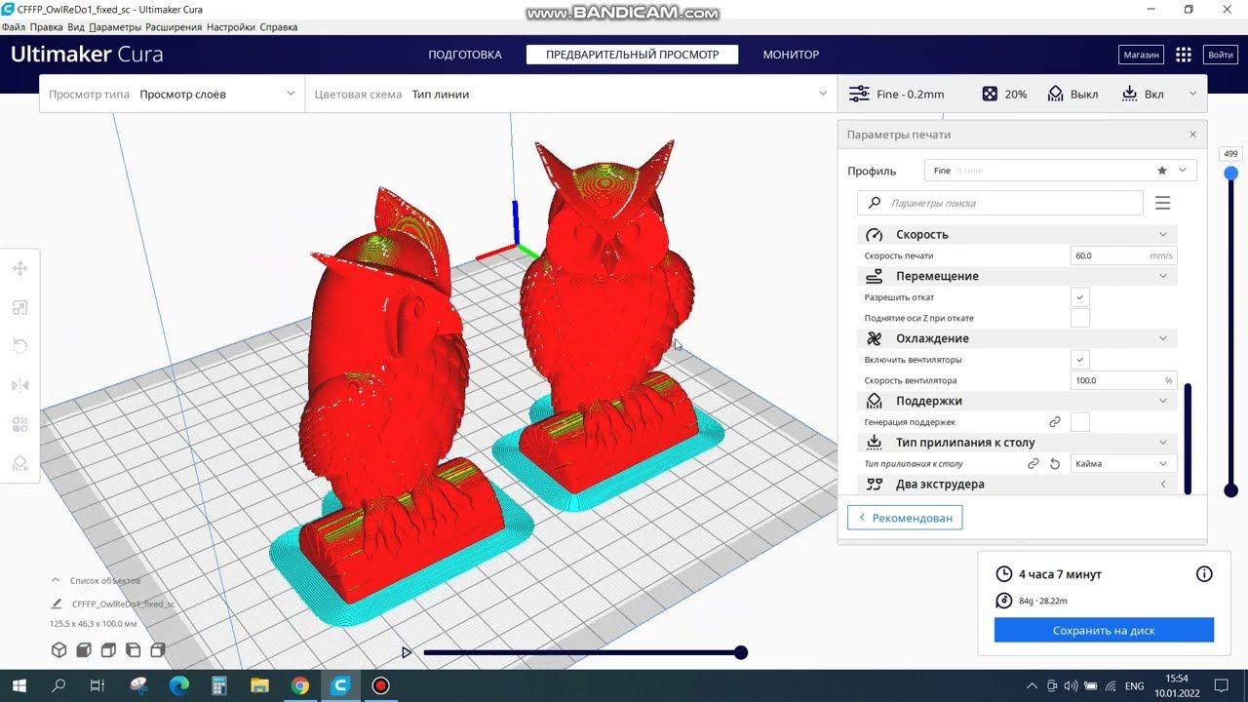
Task: Open Google Chrome from taskbar
Action: (300, 685)
